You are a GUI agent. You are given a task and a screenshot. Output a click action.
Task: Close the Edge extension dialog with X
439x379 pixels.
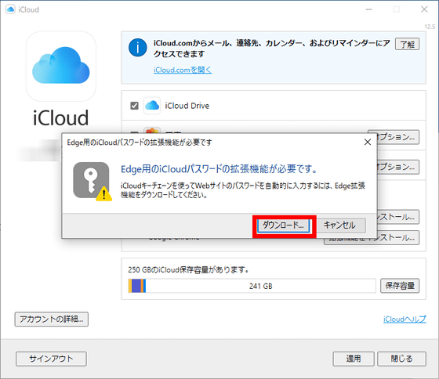(x=368, y=142)
